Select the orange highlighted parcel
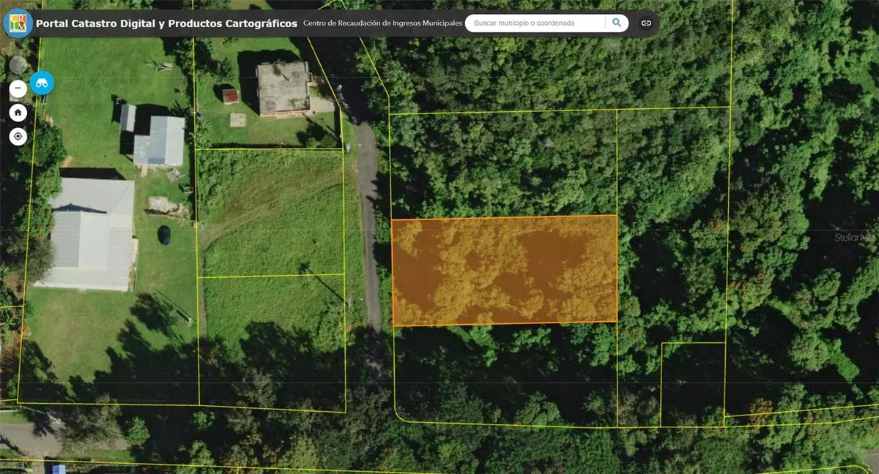 [x=504, y=270]
